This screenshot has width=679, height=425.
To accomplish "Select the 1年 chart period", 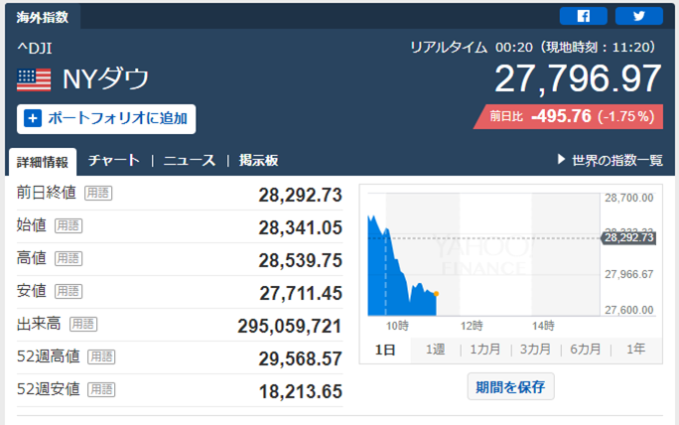I will [635, 350].
